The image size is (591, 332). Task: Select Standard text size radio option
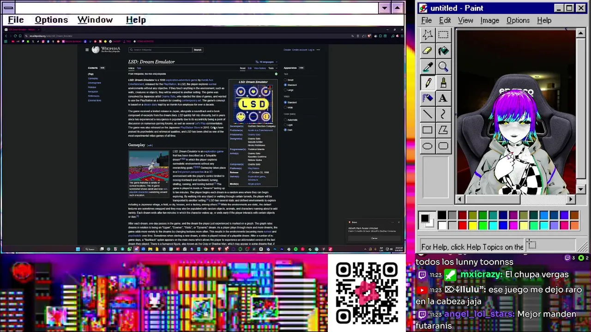285,85
